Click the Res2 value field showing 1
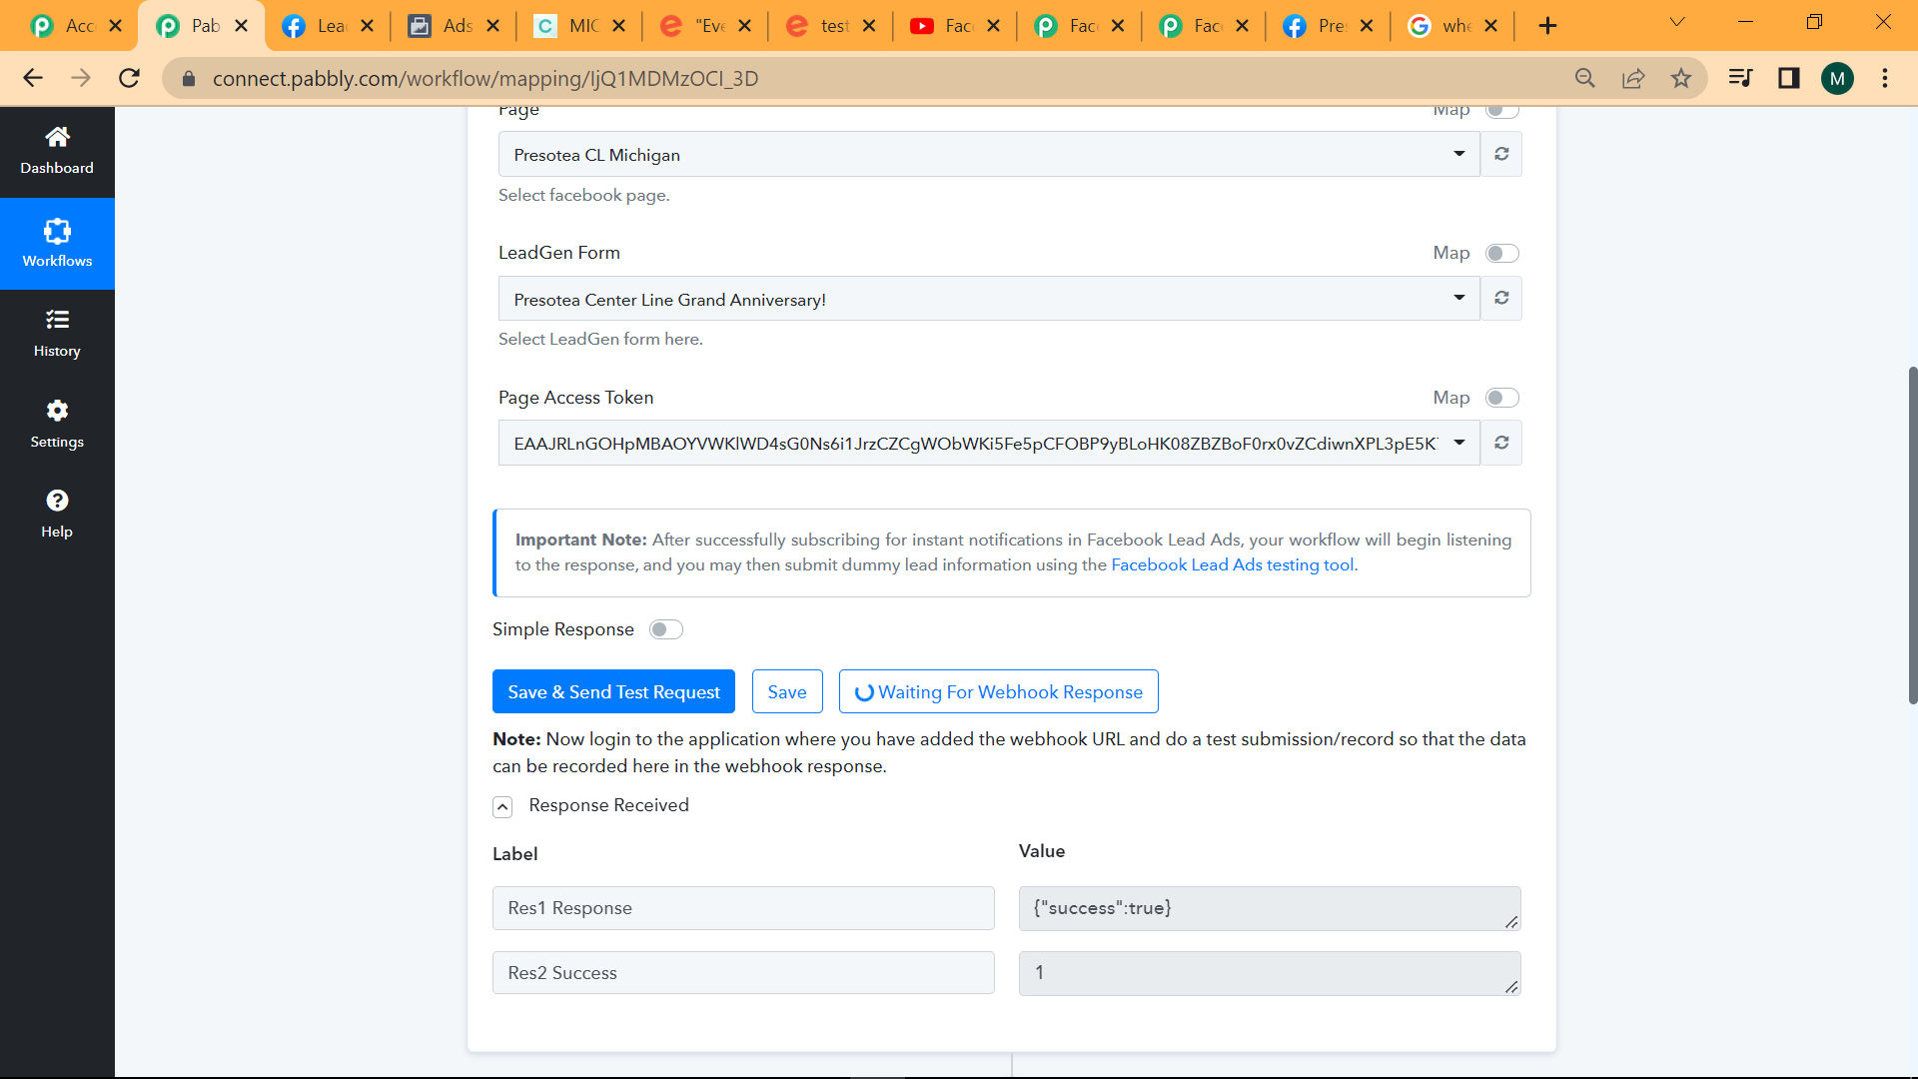The width and height of the screenshot is (1918, 1079). point(1270,973)
